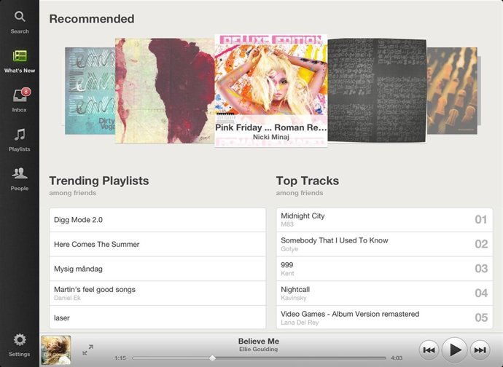503x367 pixels.
Task: Play Somebody That I Used To Know
Action: coord(384,244)
